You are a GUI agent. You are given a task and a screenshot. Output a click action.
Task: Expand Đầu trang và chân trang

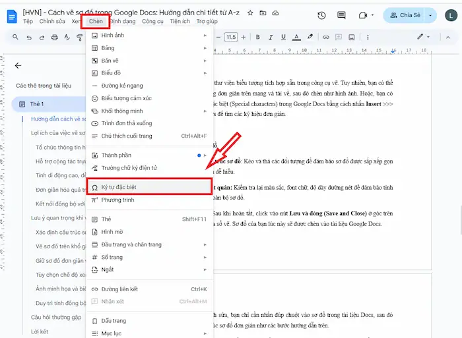point(149,244)
